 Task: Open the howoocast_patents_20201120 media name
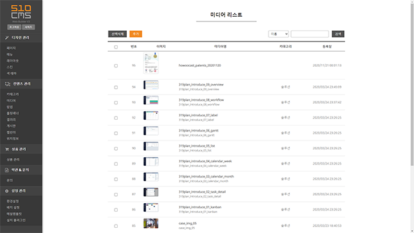200,65
